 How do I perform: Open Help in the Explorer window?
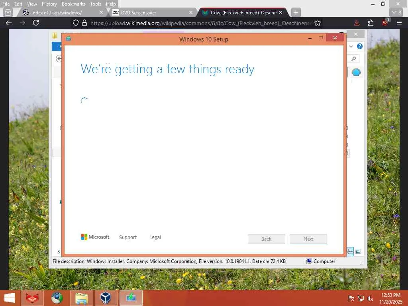360,46
